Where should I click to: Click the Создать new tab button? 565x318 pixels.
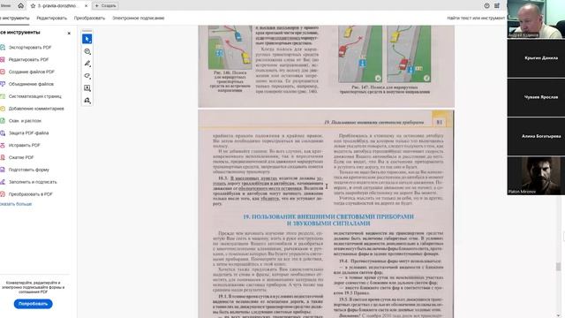coord(106,6)
